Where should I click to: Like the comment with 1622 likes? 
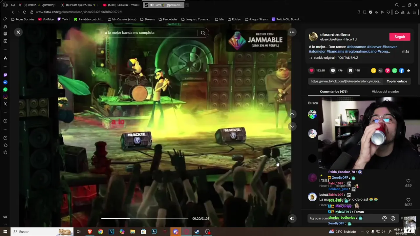408,200
